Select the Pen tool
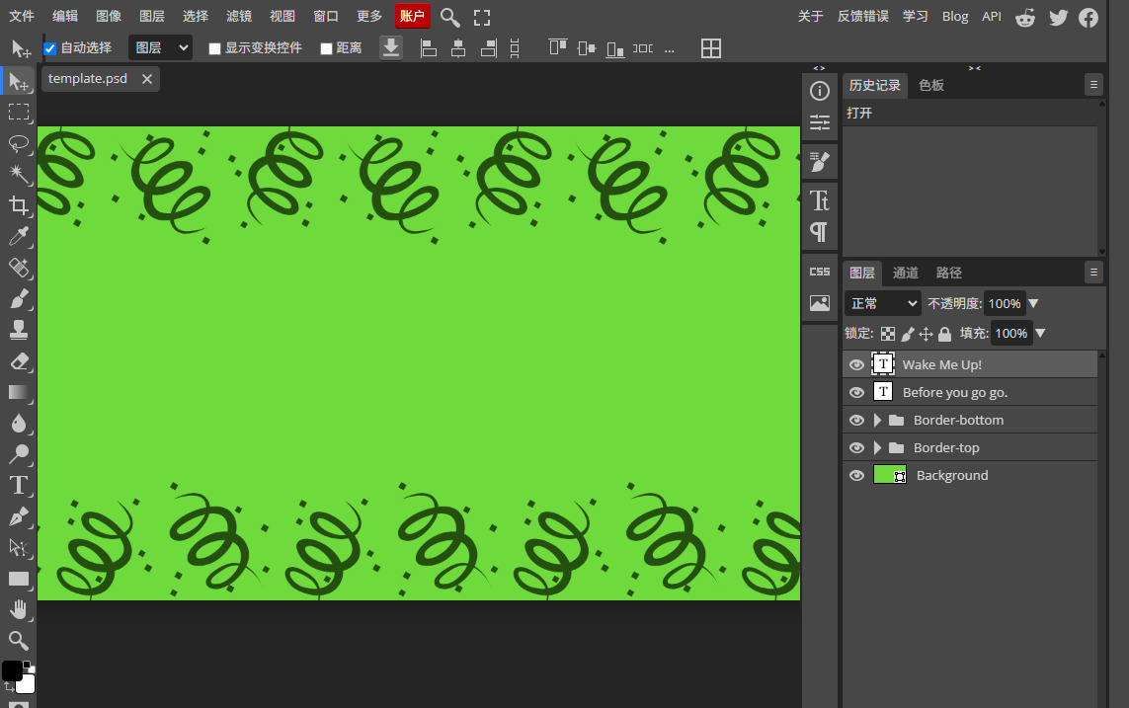Image resolution: width=1129 pixels, height=708 pixels. 19,515
